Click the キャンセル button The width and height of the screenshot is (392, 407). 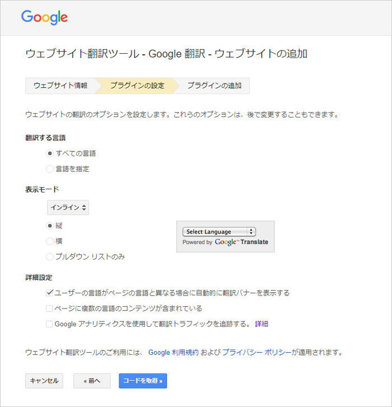pos(44,381)
